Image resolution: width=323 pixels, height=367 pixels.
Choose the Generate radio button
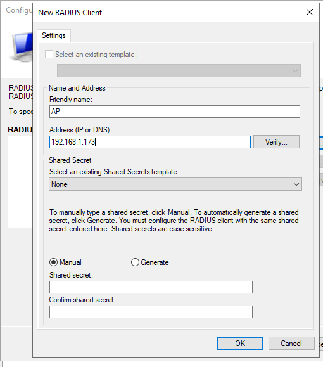coord(135,262)
